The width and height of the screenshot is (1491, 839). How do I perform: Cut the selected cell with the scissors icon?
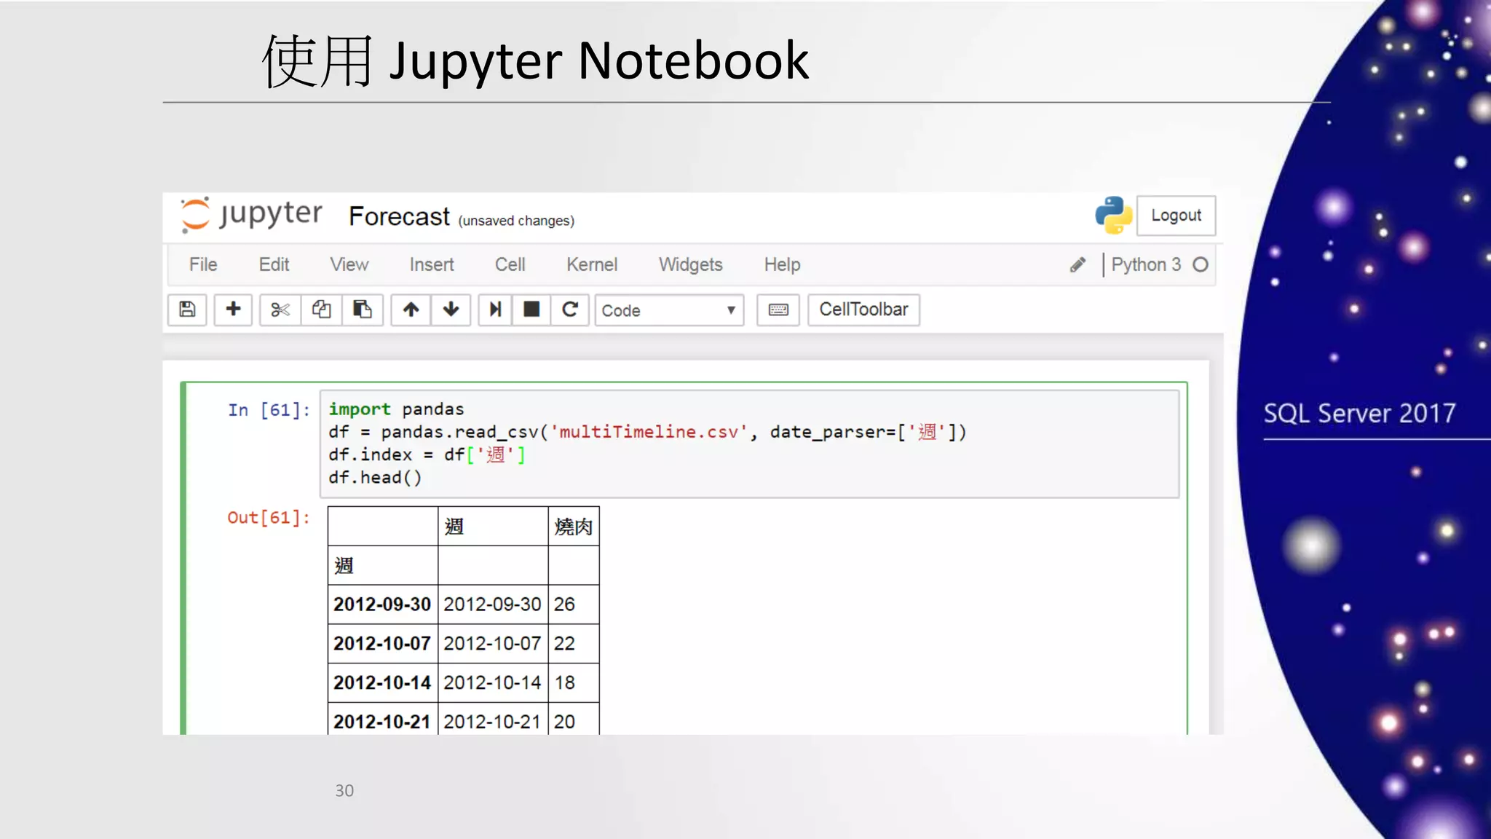pyautogui.click(x=280, y=310)
